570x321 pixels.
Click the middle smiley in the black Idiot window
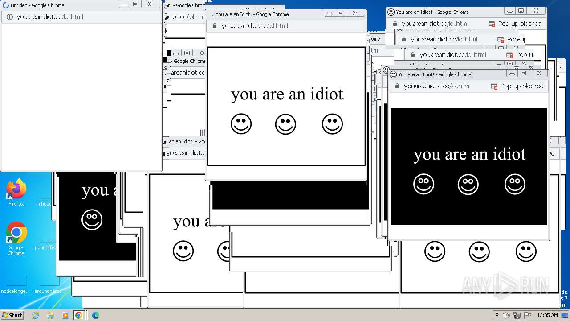tap(468, 184)
